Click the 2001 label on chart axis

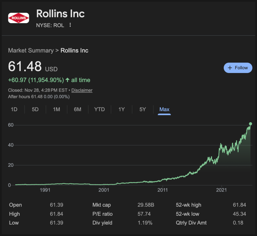tap(104, 190)
